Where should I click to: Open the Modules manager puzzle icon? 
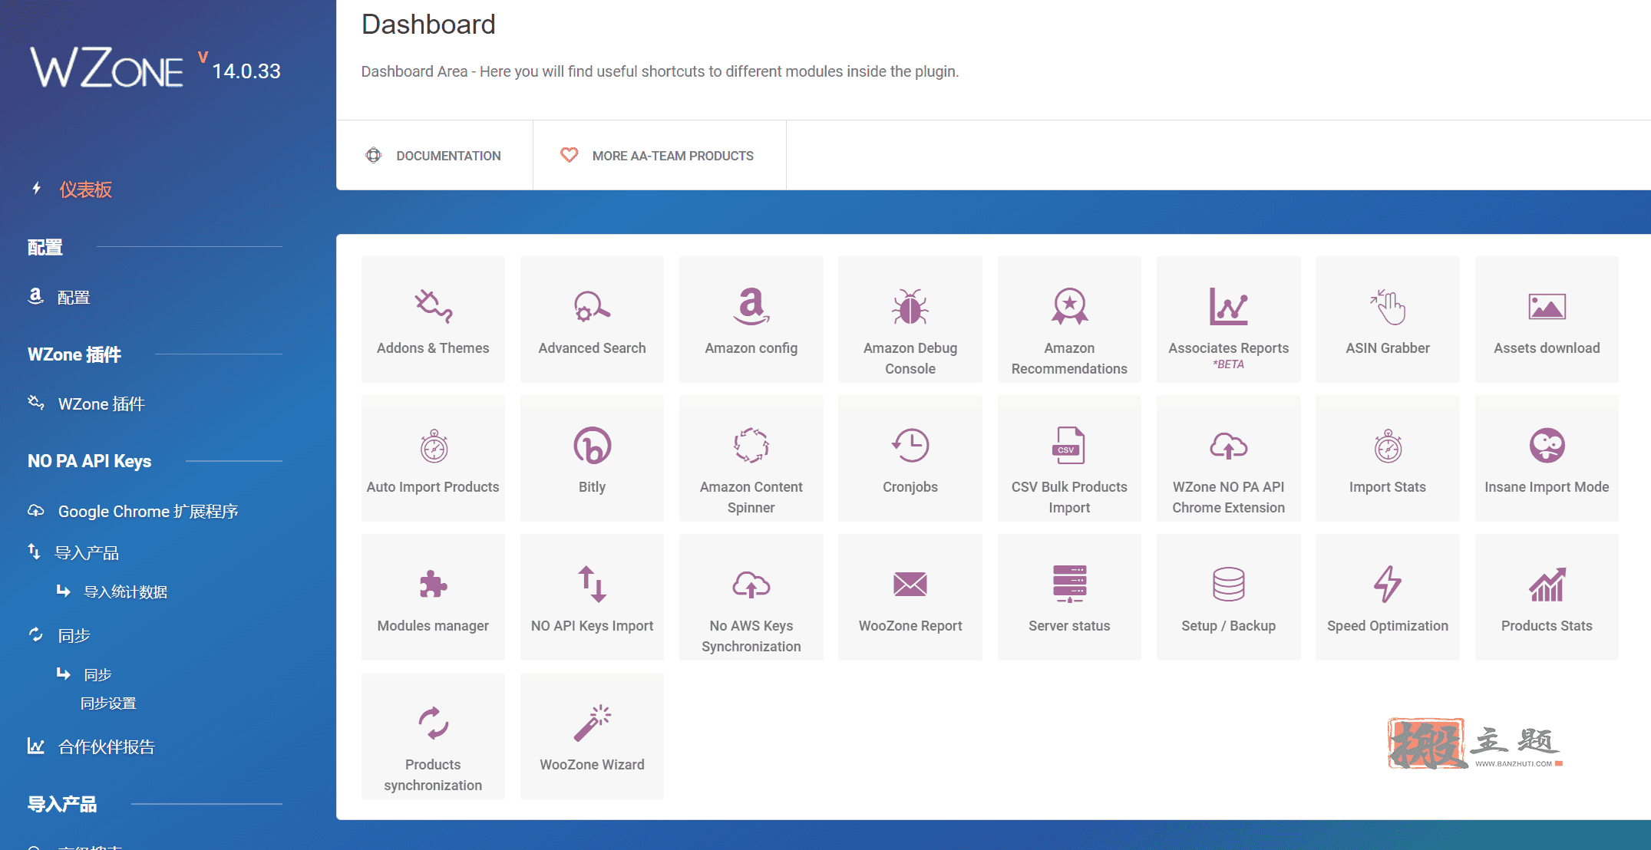pos(433,584)
